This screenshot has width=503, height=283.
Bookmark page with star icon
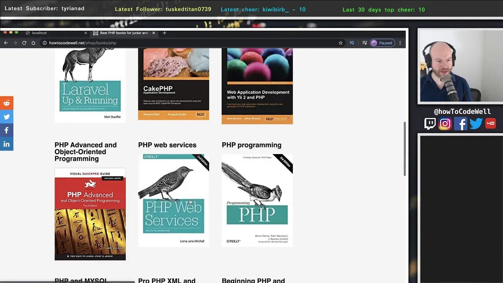(x=341, y=43)
